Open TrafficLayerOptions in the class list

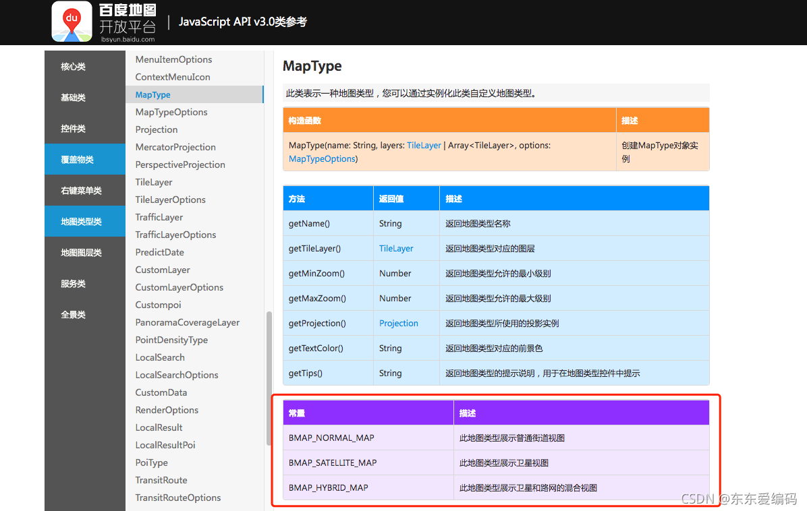(175, 235)
